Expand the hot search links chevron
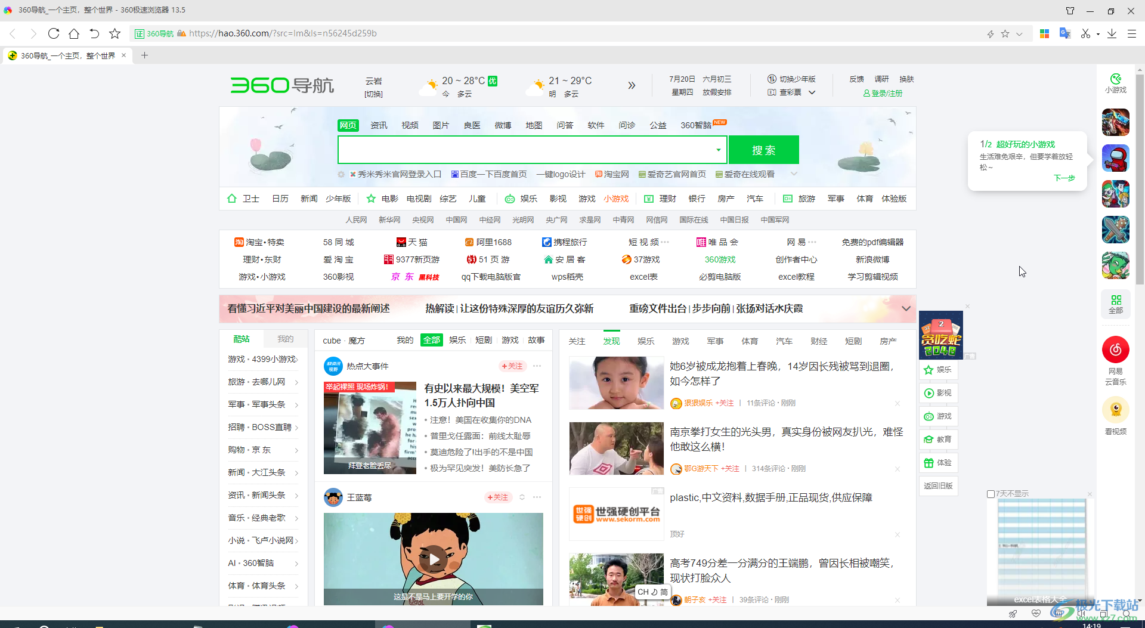Image resolution: width=1145 pixels, height=628 pixels. click(x=794, y=174)
